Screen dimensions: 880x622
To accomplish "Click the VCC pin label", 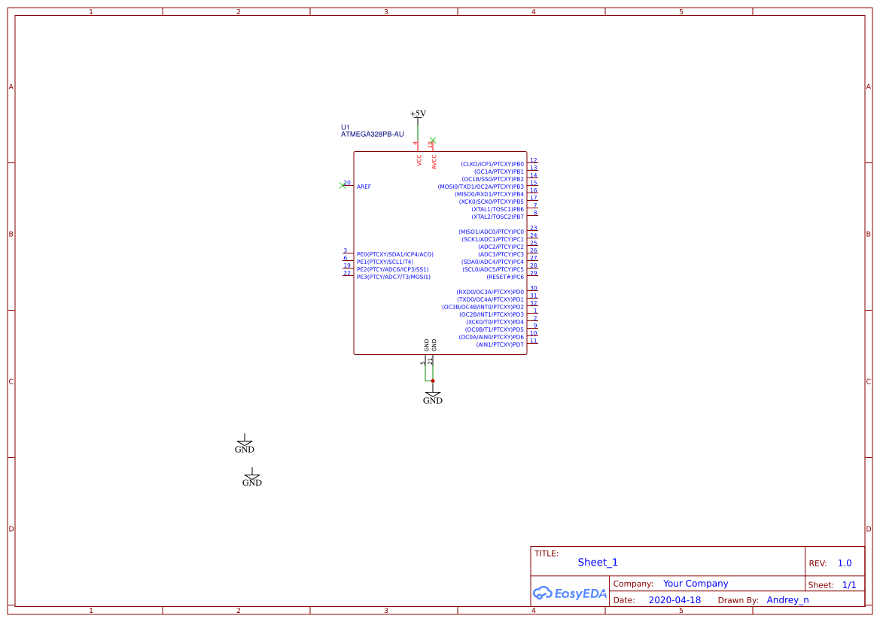I will (x=419, y=160).
